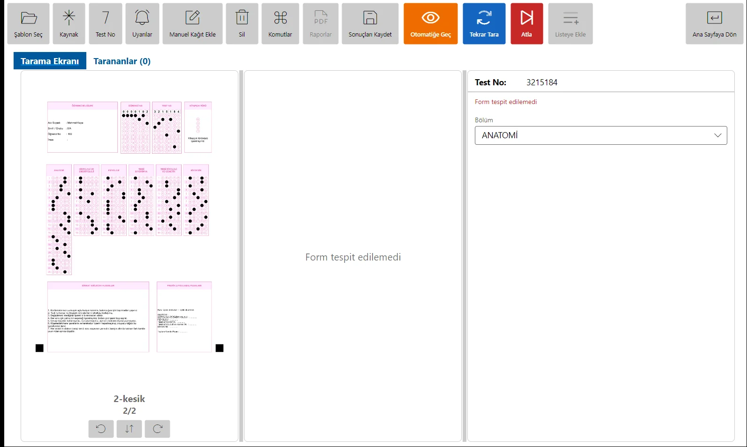
Task: Open the Tarananlar (0) tab
Action: pyautogui.click(x=122, y=61)
